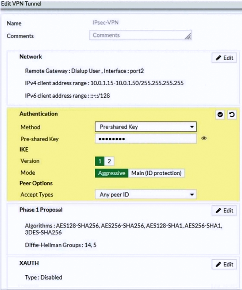The image size is (242, 290).
Task: Grab the Comments box resize handle
Action: 189,37
